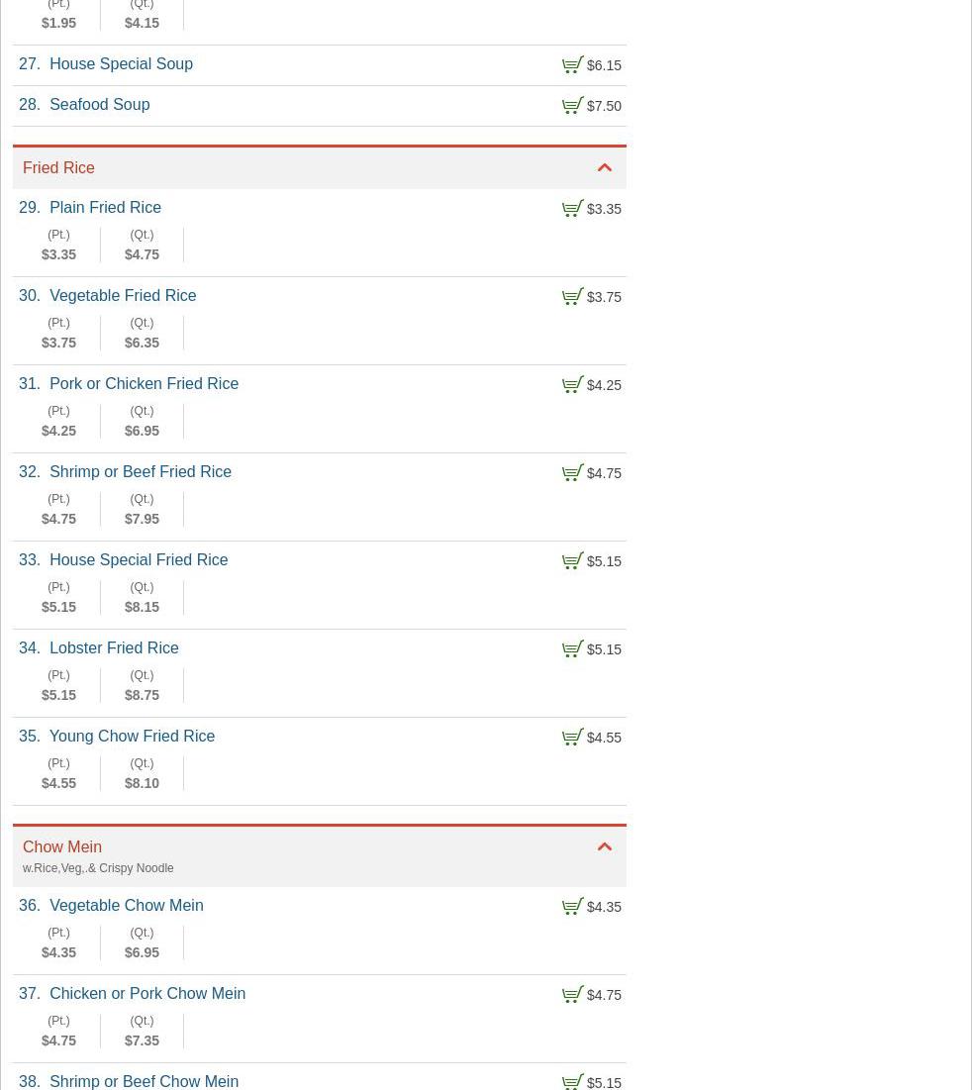Add Shrimp or Beef Fried Rice cart icon
Screen dimensions: 972x1090
click(x=573, y=473)
